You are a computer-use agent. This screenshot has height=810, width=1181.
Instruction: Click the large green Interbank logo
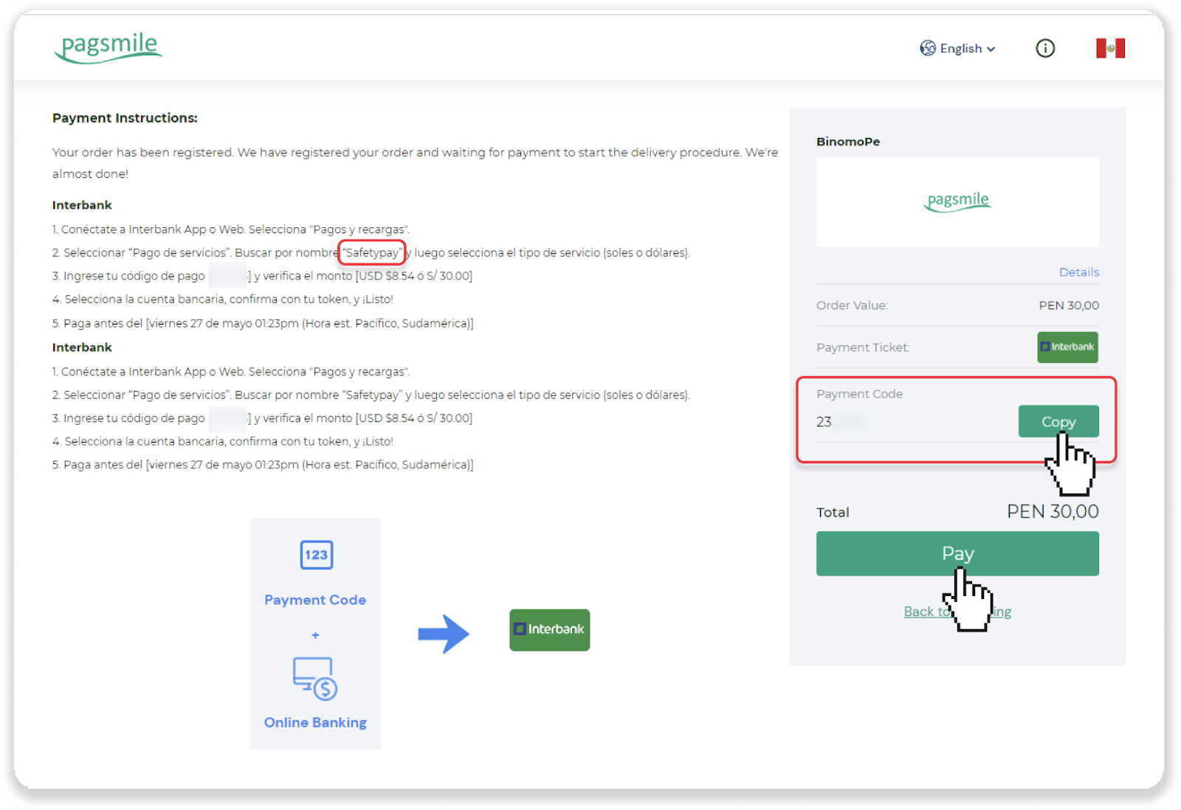pos(550,629)
